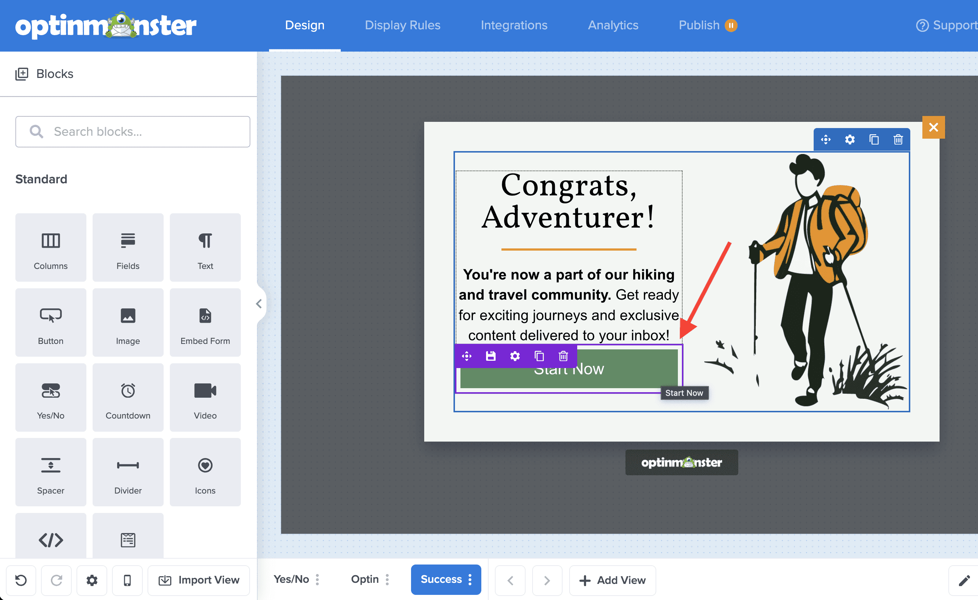
Task: Click the Publish paused status badge
Action: (x=731, y=25)
